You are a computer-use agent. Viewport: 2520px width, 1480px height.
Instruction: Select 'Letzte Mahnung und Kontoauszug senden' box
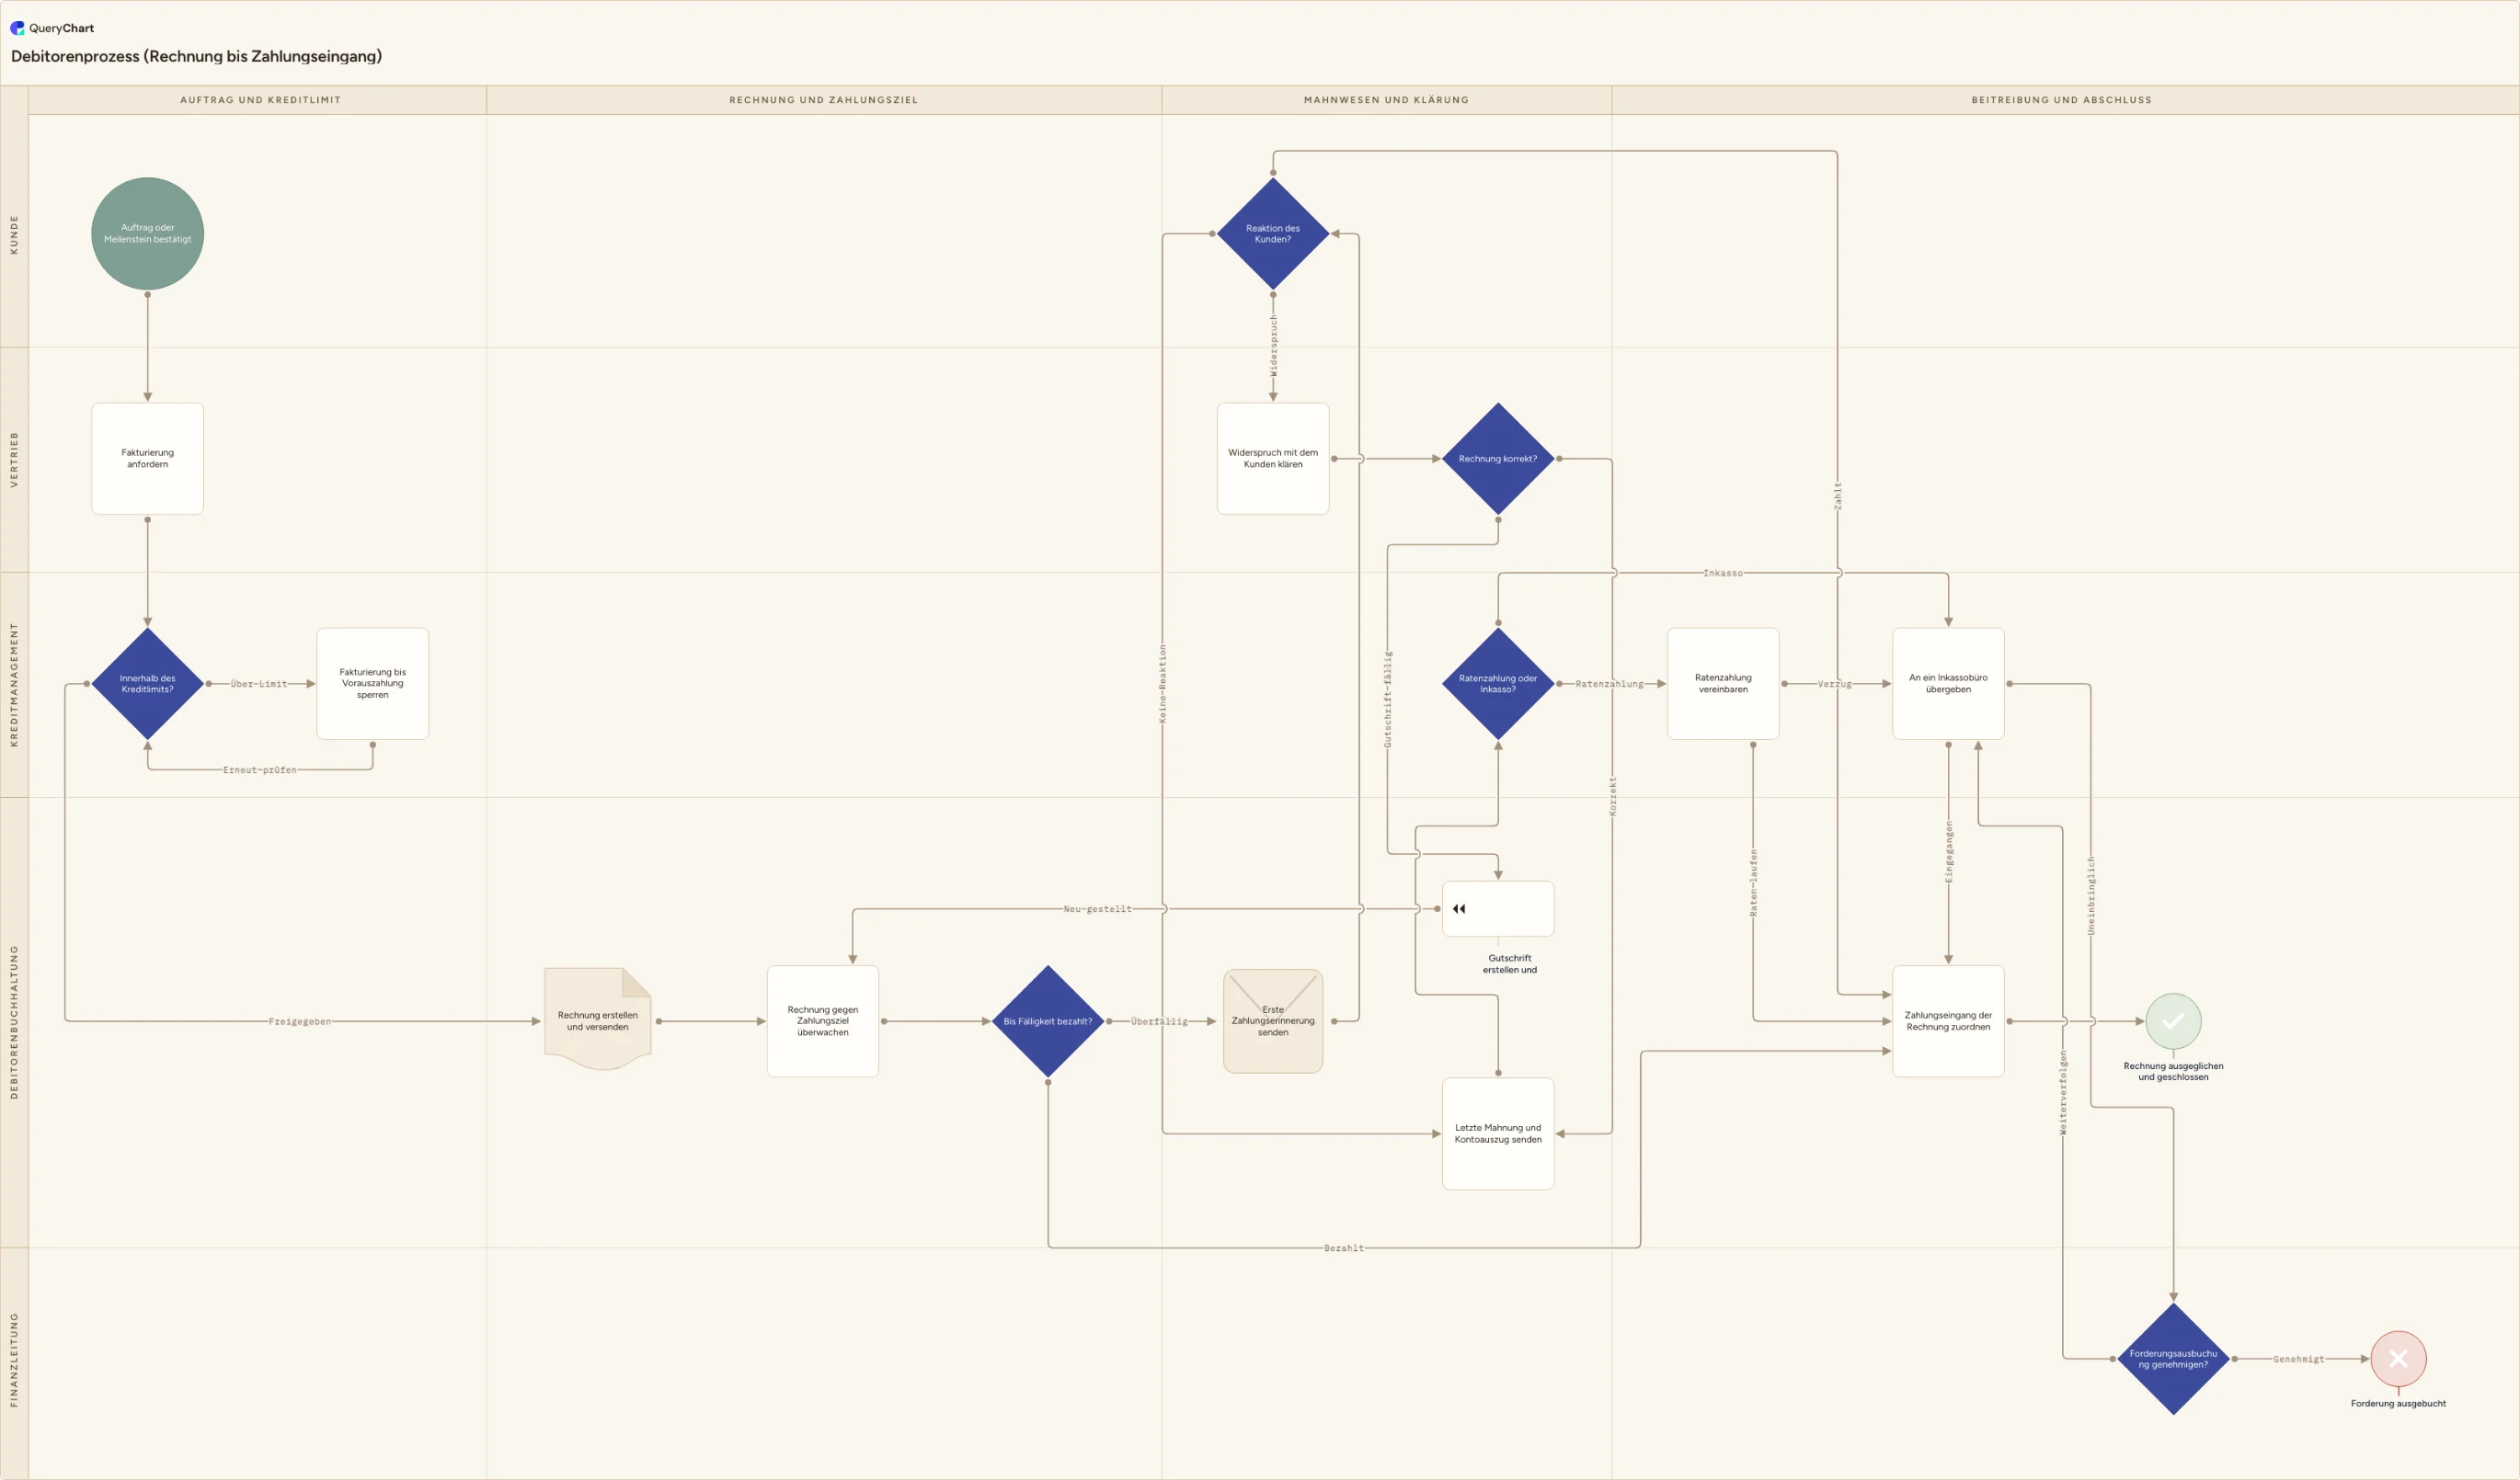[x=1498, y=1133]
